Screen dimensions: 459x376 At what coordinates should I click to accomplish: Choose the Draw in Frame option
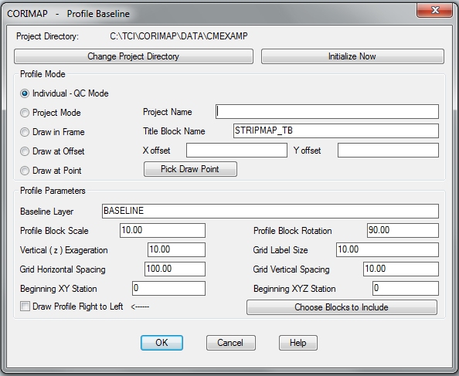pos(25,132)
